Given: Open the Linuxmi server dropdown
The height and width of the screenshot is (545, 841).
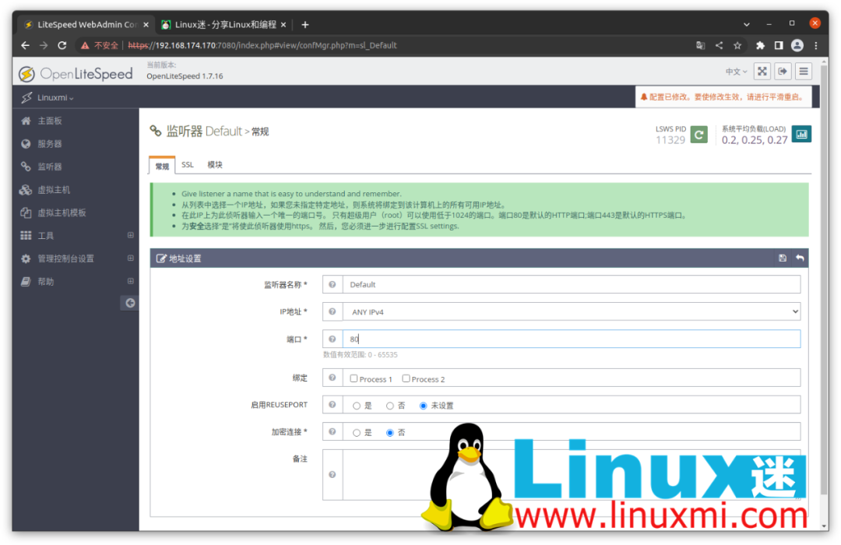Looking at the screenshot, I should click(x=55, y=97).
